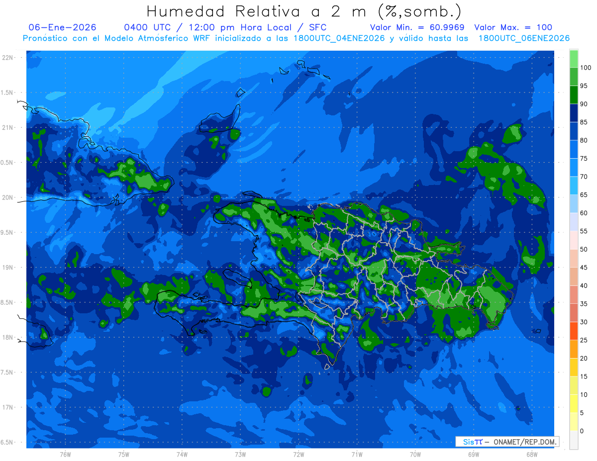
Task: Pick the 55–60 pale lavender legend swatch
Action: tap(574, 222)
